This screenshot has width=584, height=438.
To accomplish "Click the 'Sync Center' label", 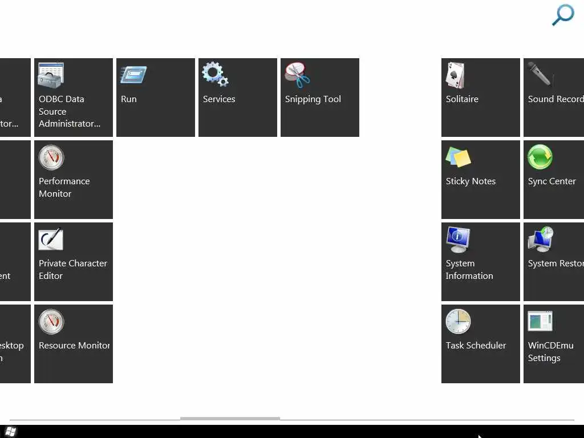I will [551, 181].
